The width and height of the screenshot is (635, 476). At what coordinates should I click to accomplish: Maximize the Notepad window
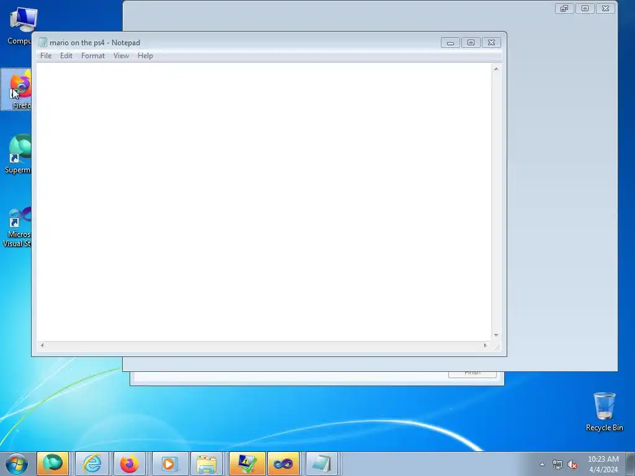[471, 43]
